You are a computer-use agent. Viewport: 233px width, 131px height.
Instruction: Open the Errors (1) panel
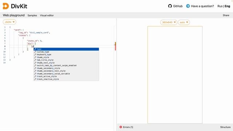(126, 127)
